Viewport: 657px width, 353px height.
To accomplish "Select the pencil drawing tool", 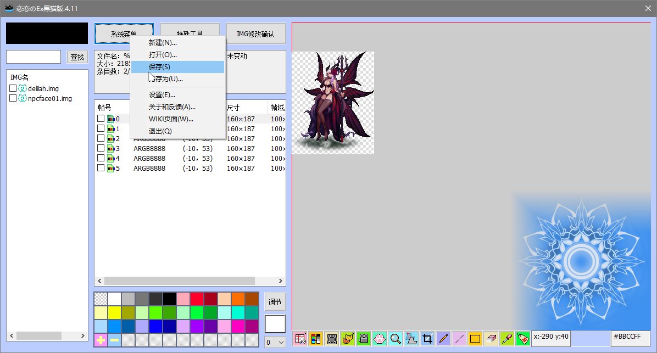I will pos(443,339).
